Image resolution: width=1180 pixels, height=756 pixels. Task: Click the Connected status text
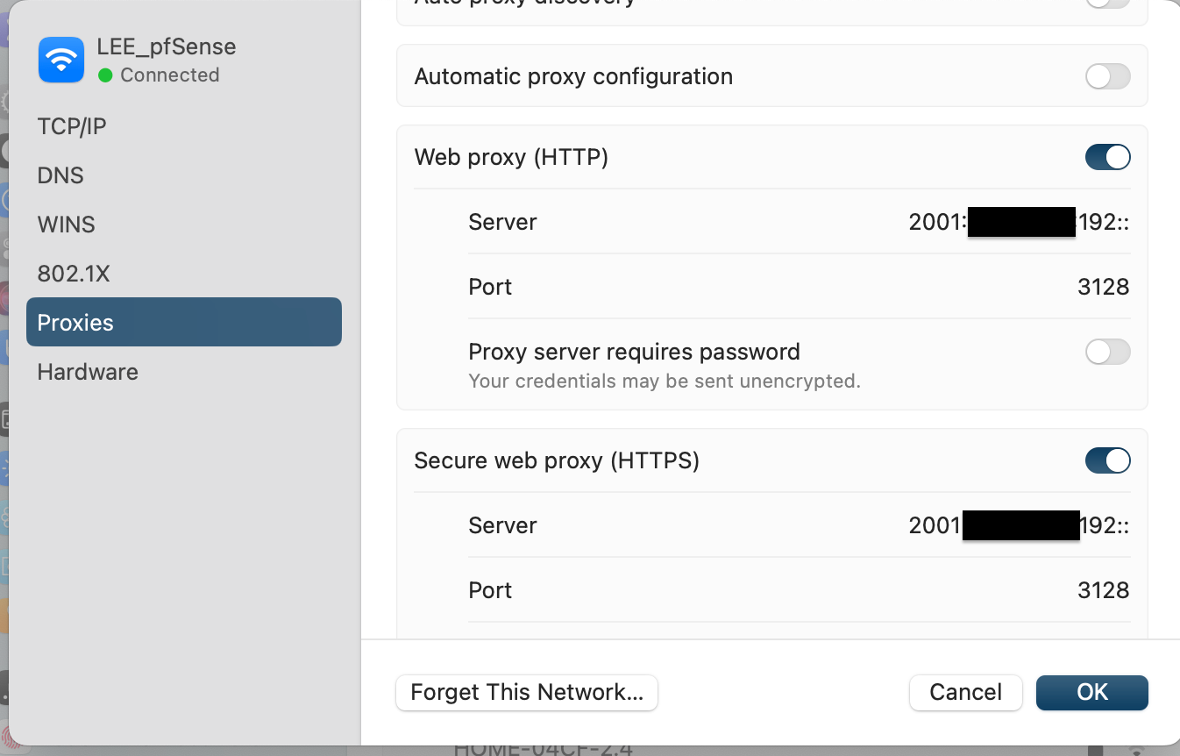click(x=170, y=75)
